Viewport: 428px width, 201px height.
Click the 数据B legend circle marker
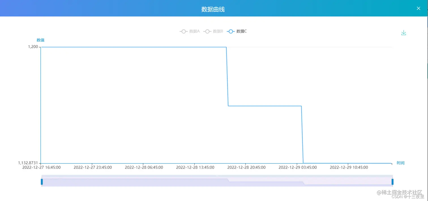point(207,31)
